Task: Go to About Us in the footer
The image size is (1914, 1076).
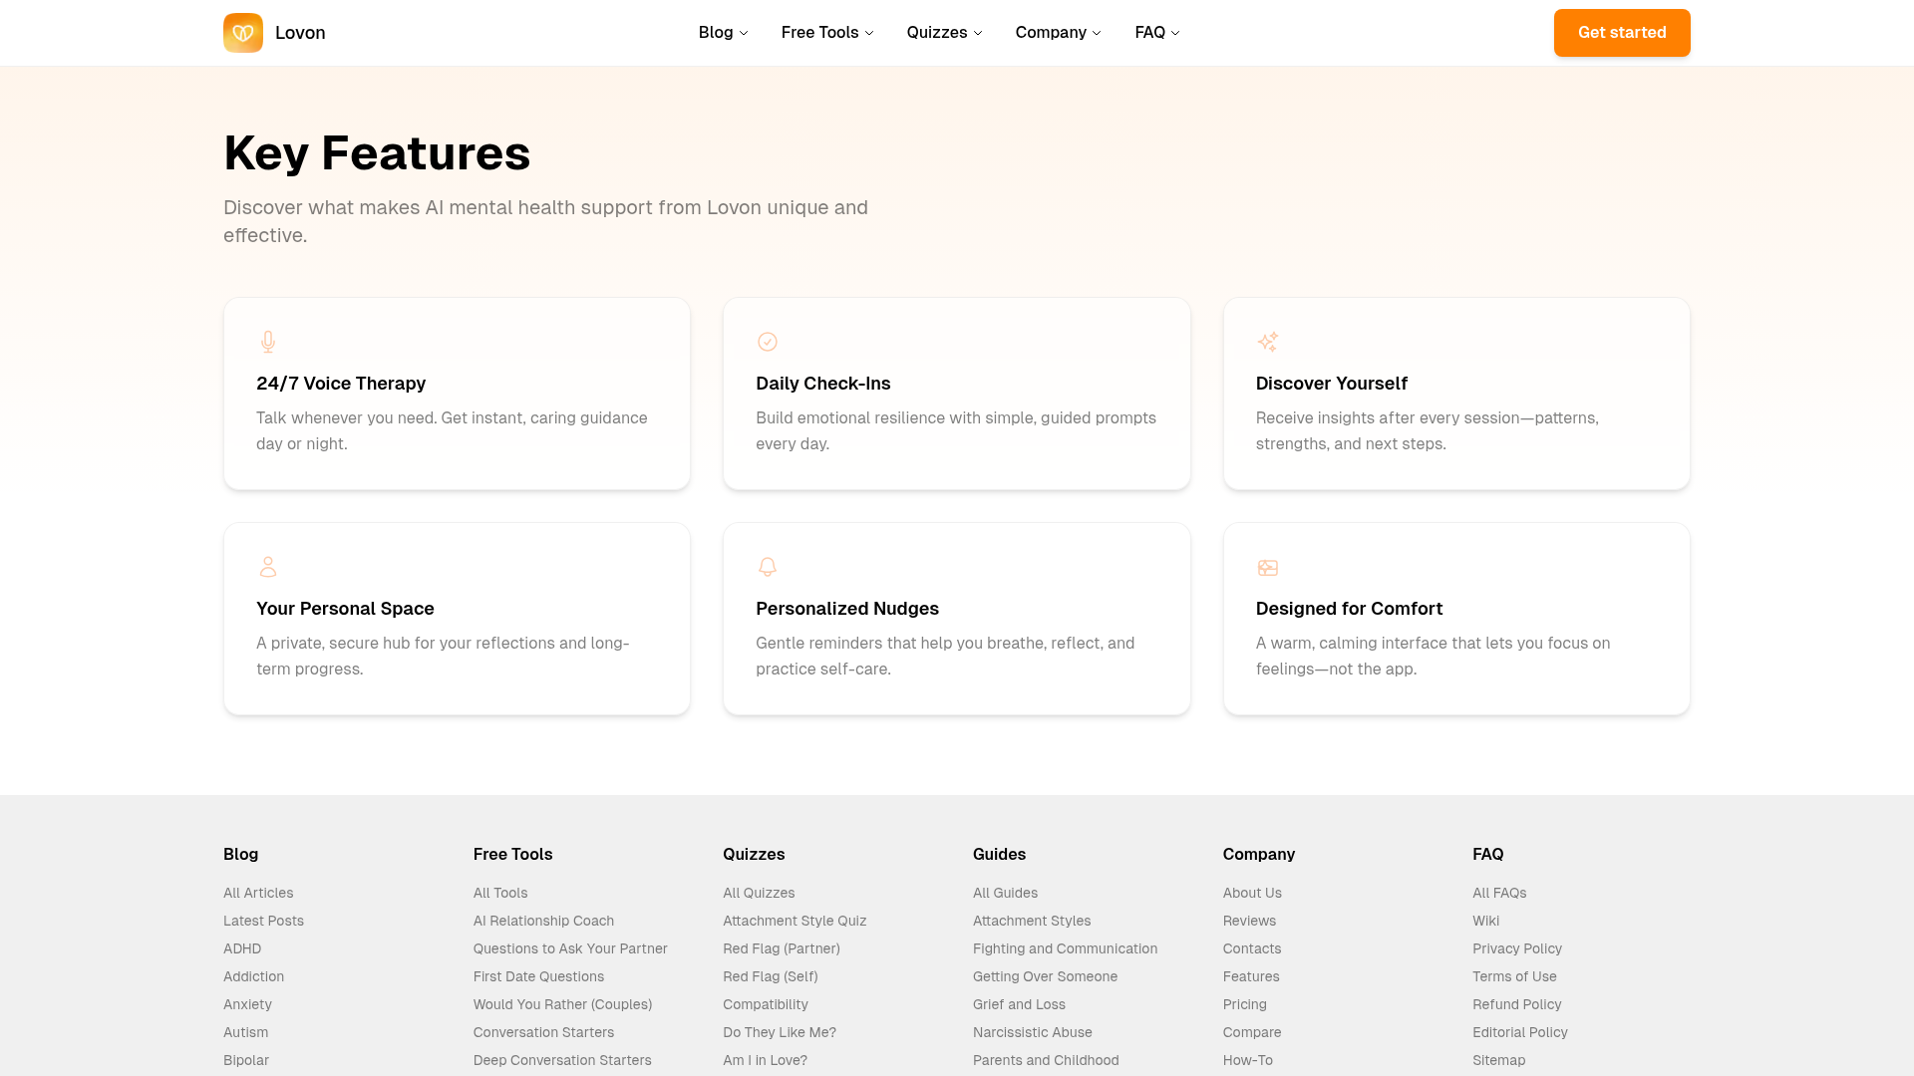Action: [x=1252, y=893]
